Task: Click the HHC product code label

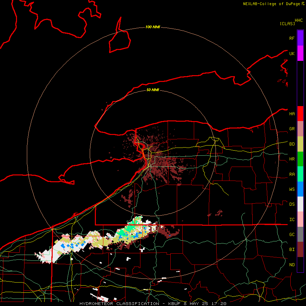Action: pyautogui.click(x=299, y=20)
